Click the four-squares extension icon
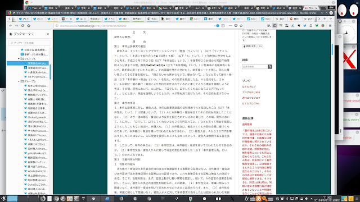360x202 pixels. coord(287,26)
